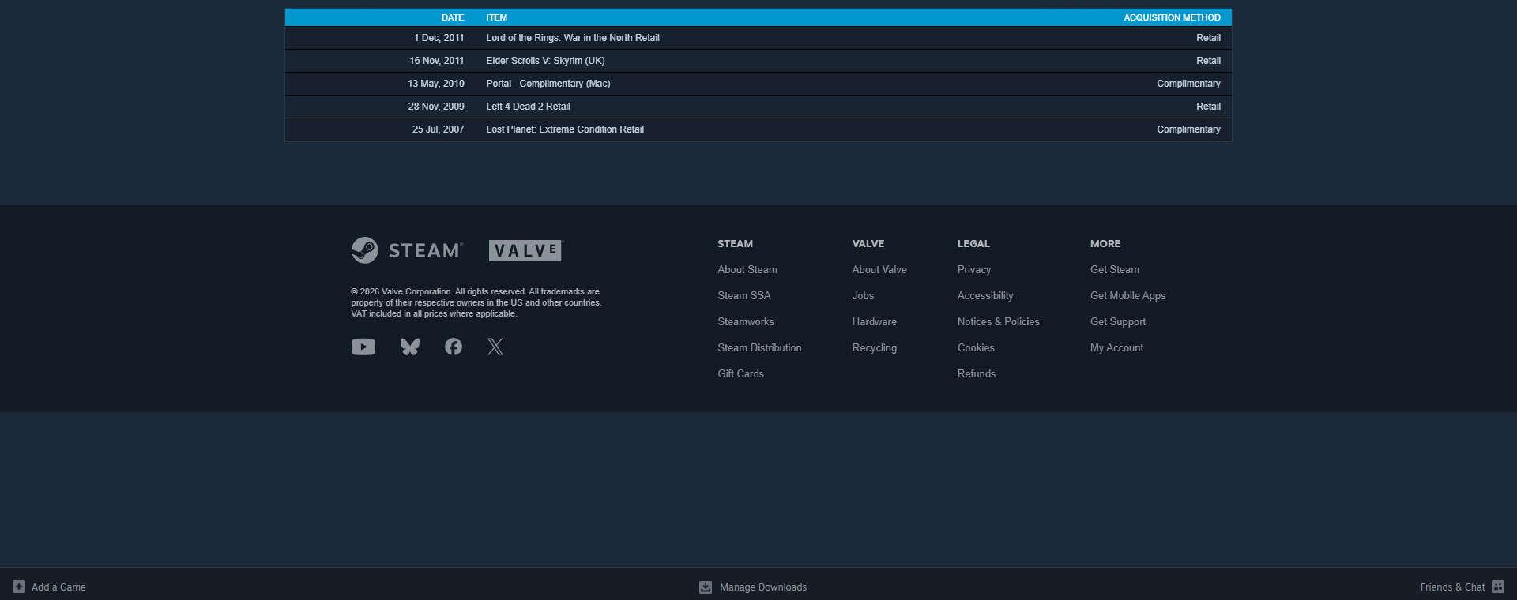Click Complimentary in the Lost Planet row
Viewport: 1517px width, 600px height.
tap(1188, 129)
